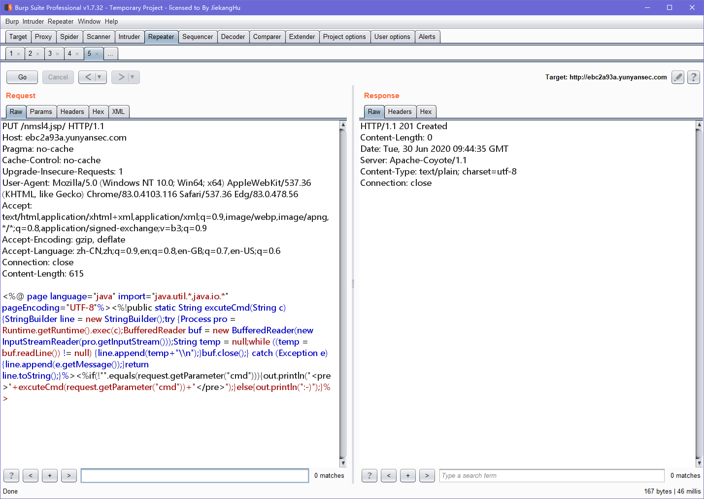Click the request search input field
Viewport: 704px width, 499px height.
point(195,475)
